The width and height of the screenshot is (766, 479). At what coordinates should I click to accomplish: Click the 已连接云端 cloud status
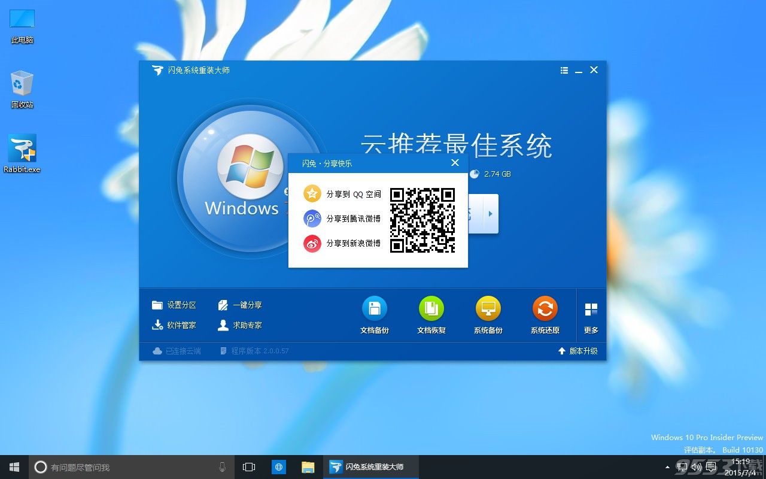click(x=177, y=351)
